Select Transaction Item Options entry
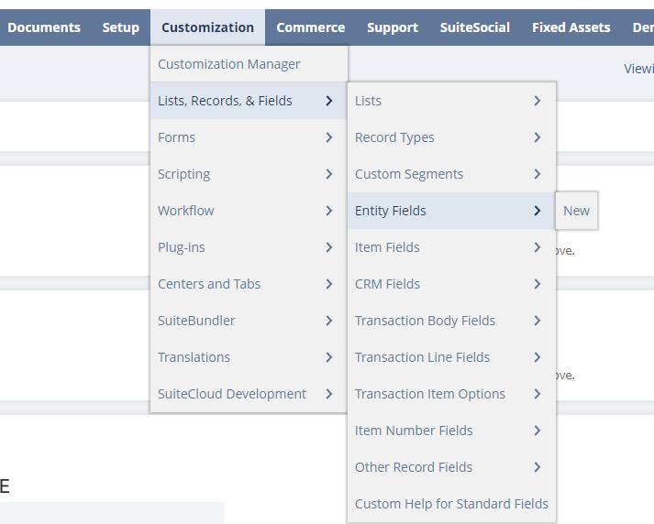Screen dimensions: 654x524 click(451, 394)
